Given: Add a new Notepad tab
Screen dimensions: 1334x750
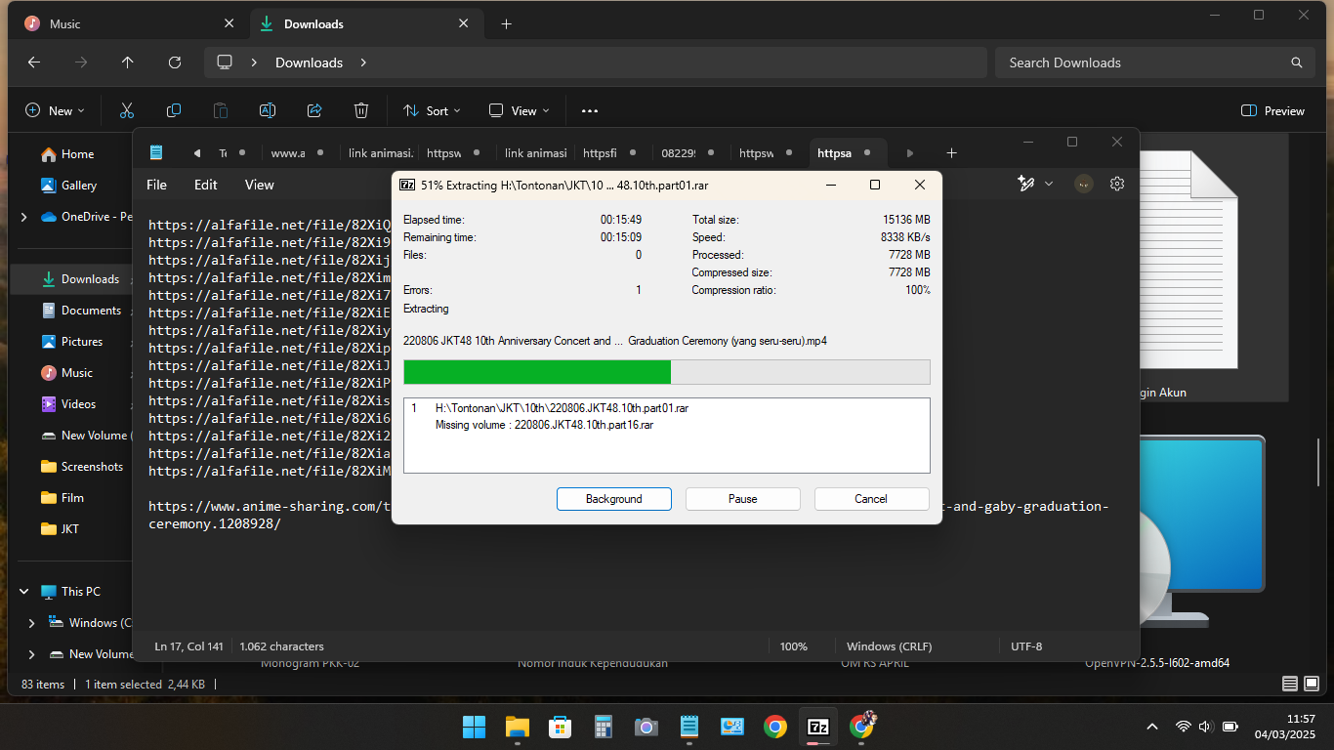Looking at the screenshot, I should [x=952, y=153].
